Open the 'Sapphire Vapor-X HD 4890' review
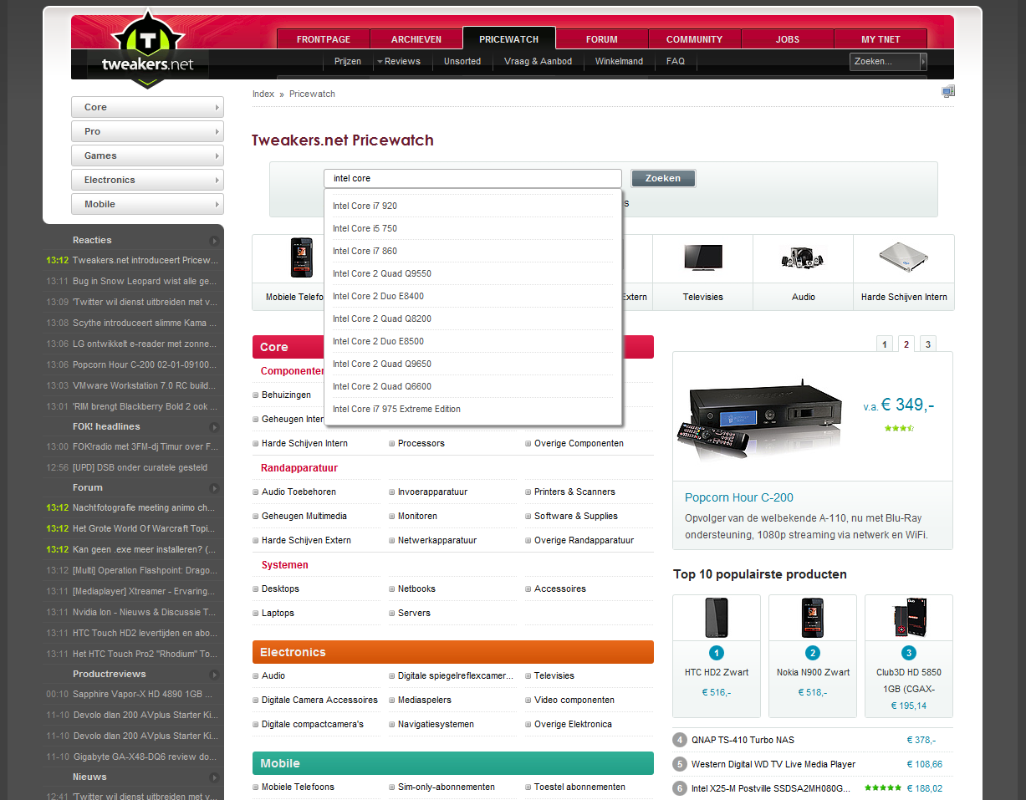This screenshot has height=800, width=1026. click(x=142, y=694)
